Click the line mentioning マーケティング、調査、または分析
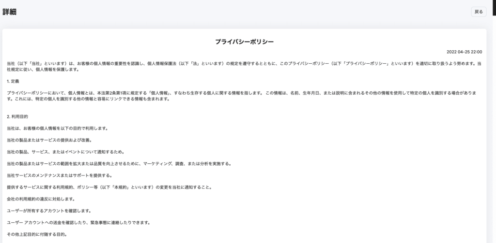496x243 pixels. point(119,164)
